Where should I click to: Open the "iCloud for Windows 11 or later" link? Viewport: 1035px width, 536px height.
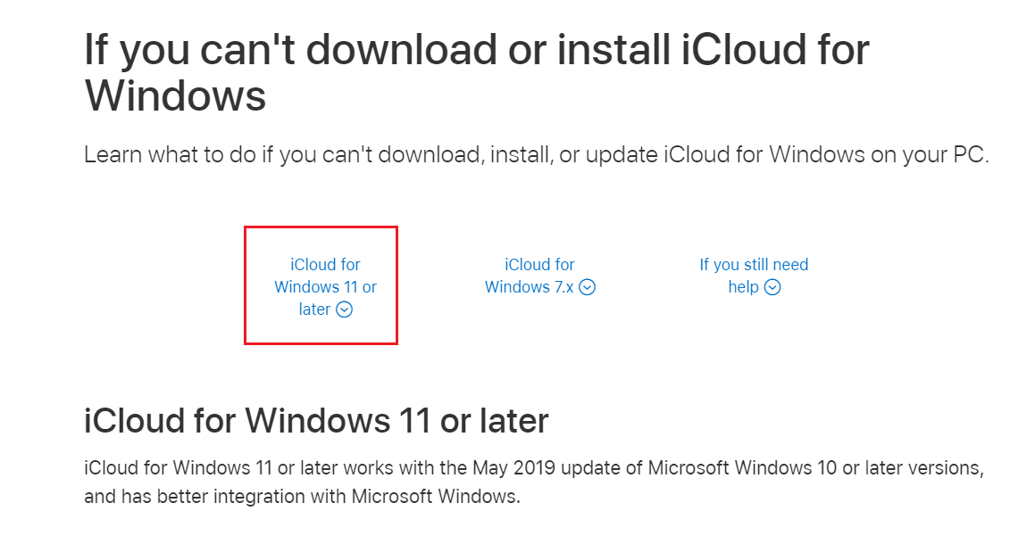(325, 287)
